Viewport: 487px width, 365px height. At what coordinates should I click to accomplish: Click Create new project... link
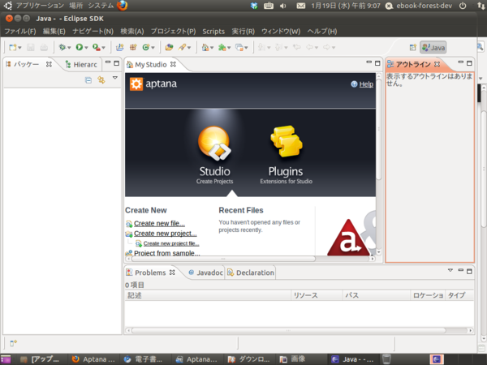coord(166,234)
